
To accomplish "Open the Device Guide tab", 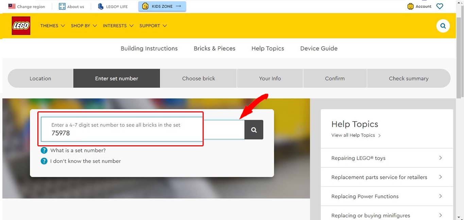I will pos(319,48).
